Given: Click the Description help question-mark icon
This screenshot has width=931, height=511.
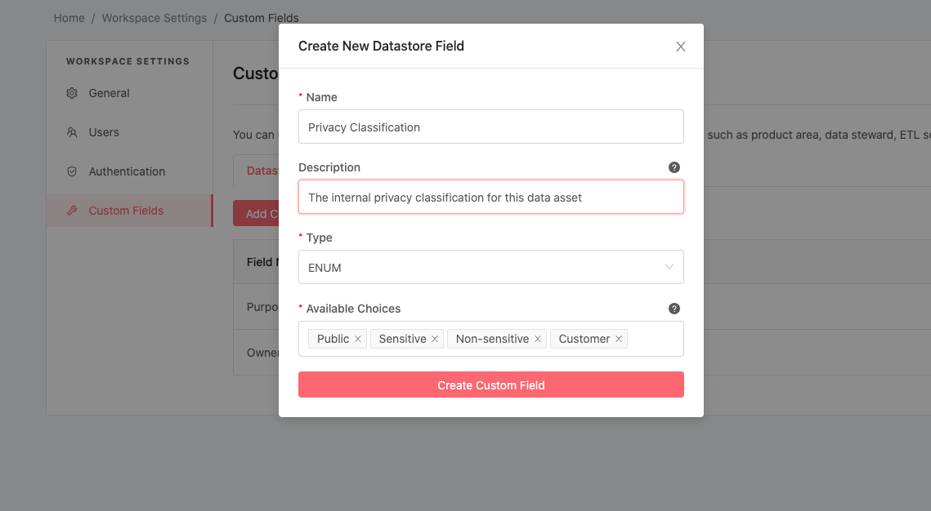Looking at the screenshot, I should pyautogui.click(x=674, y=167).
